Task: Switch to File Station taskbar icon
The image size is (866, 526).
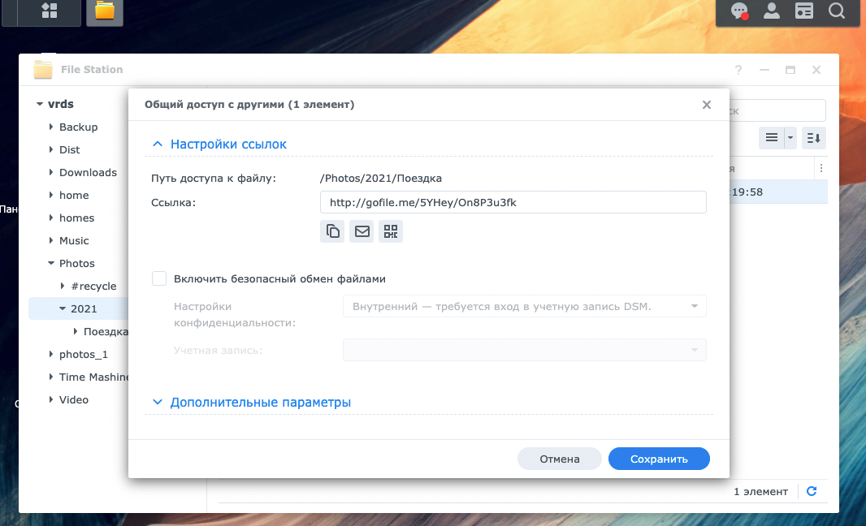Action: pyautogui.click(x=104, y=11)
